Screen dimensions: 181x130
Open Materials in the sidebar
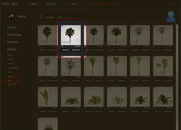[x=14, y=35]
